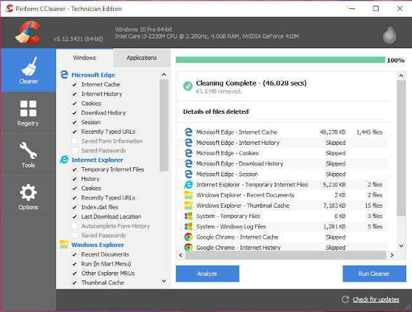Select 'Windows Explorer - Thumbnail Cache' row text
The height and width of the screenshot is (312, 412).
tap(243, 206)
